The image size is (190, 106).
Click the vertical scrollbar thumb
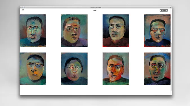171,67
